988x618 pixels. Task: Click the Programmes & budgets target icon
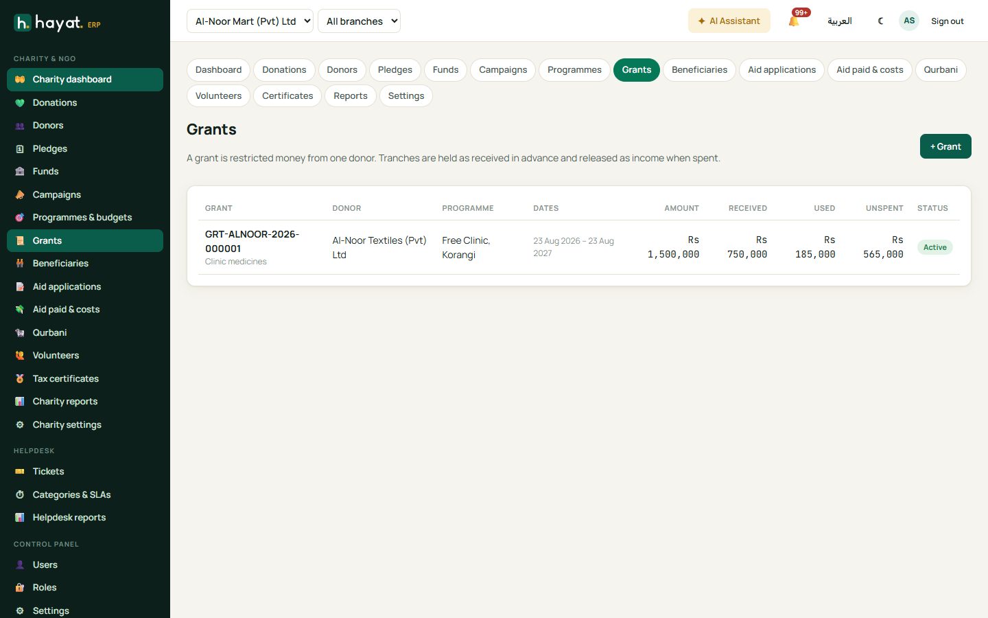tap(20, 218)
